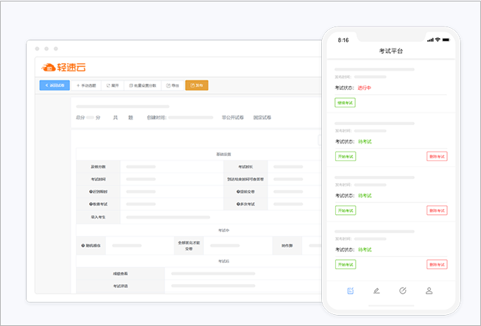Tap 开始考试 on the third exam card

[345, 210]
